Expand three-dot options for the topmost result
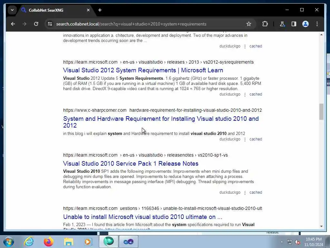 click(x=245, y=46)
